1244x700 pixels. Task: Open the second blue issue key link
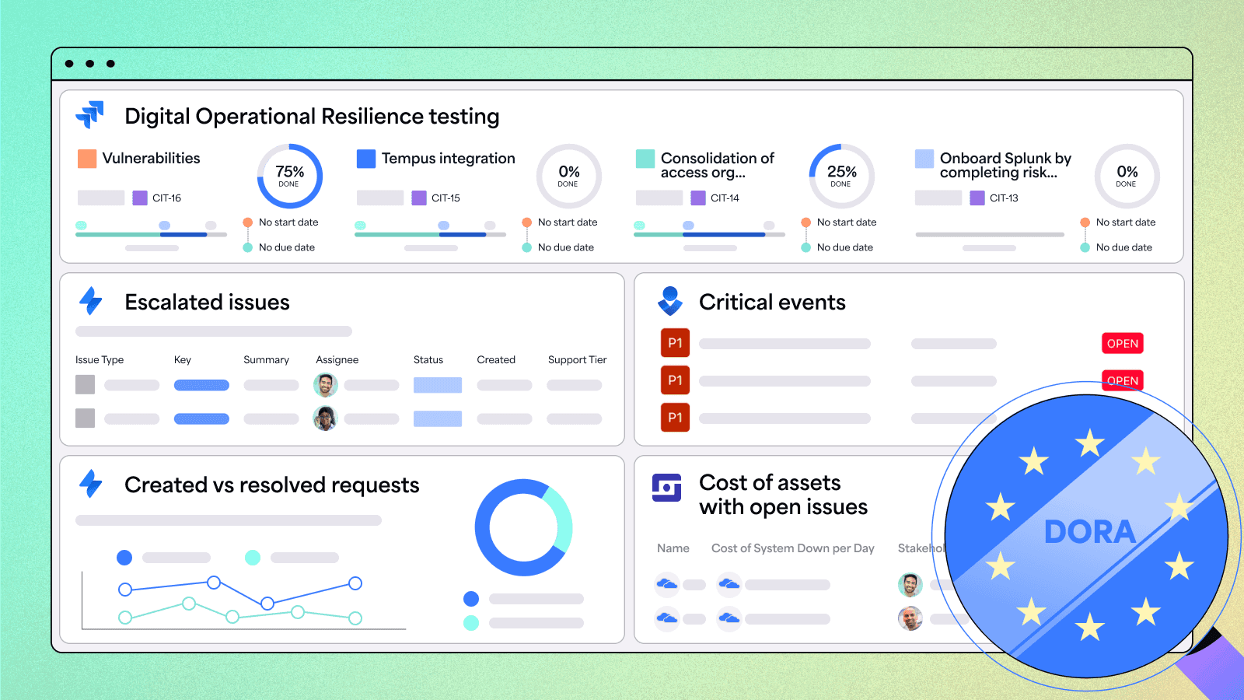pyautogui.click(x=201, y=418)
